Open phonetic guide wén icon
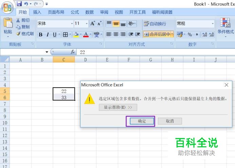The height and width of the screenshot is (168, 235). point(96,35)
